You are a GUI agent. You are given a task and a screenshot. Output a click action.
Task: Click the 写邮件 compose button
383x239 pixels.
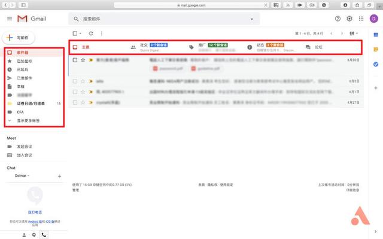tap(19, 38)
